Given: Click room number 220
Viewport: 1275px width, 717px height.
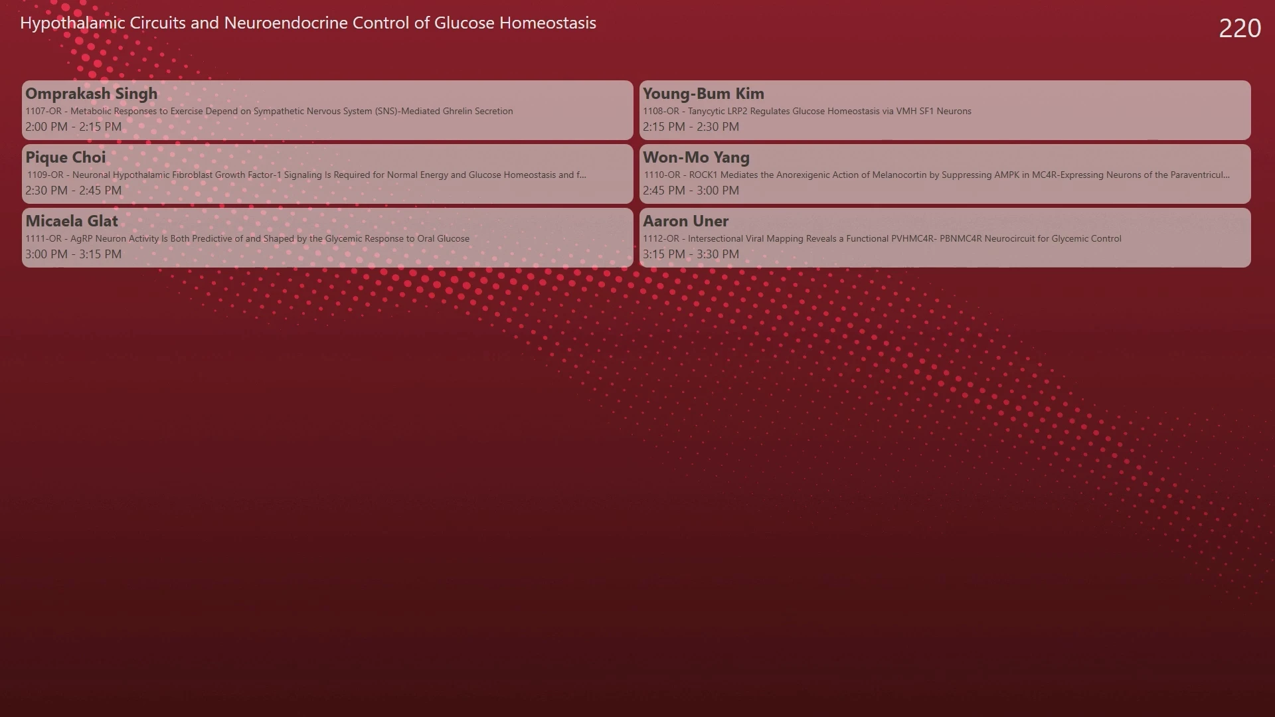Looking at the screenshot, I should (1240, 29).
